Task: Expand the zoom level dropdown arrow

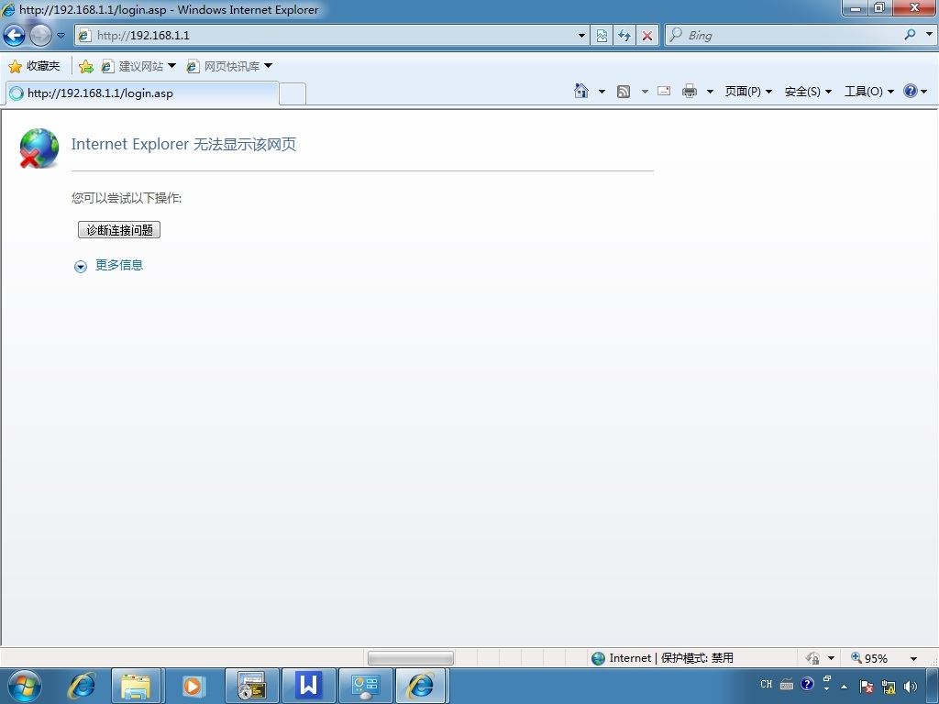Action: (914, 658)
